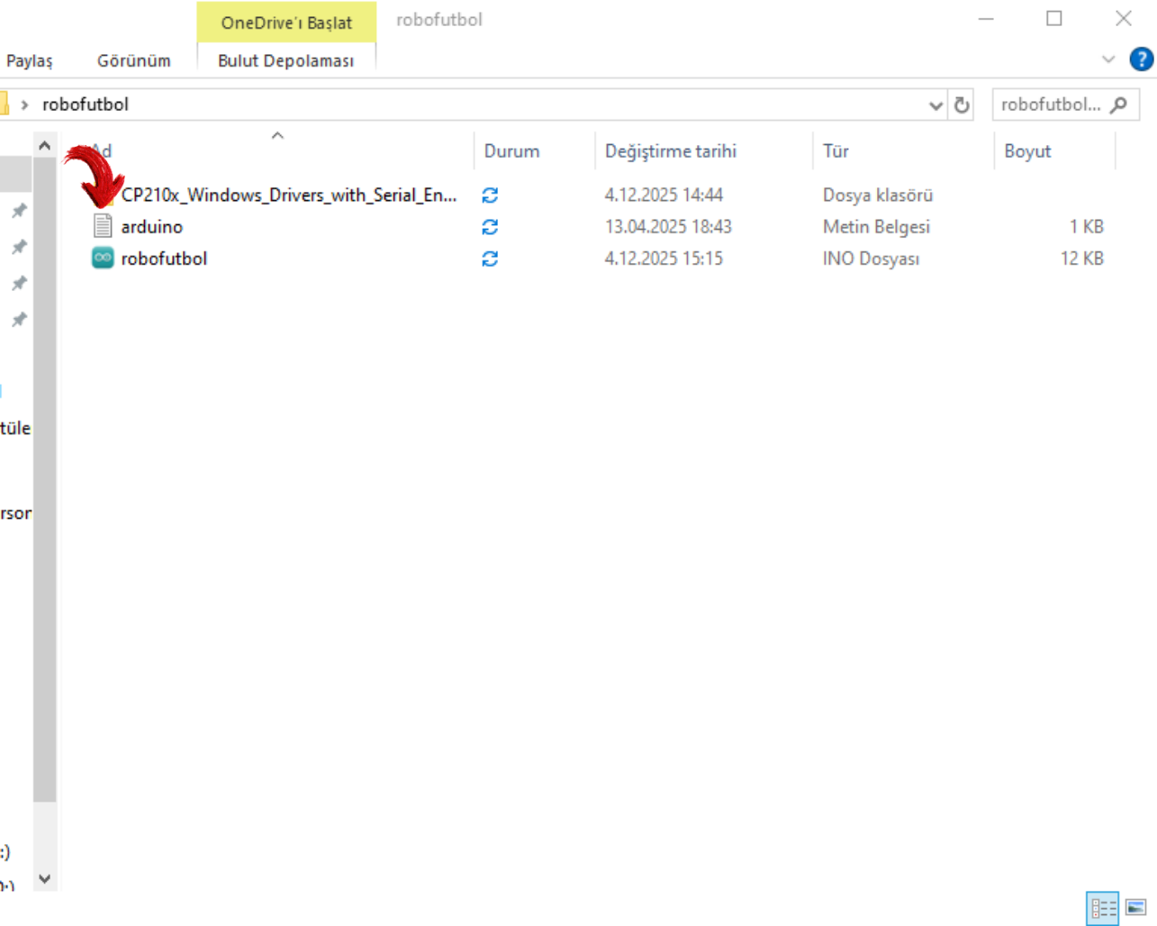Open the Bulut Depolaması tab
The image size is (1157, 926).
285,60
